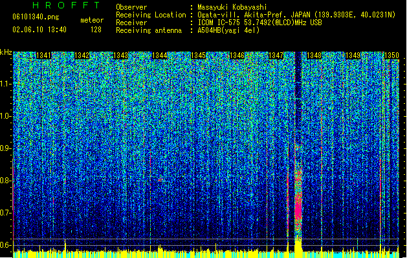Click the 1350 time marker
This screenshot has height=258, width=407.
point(391,55)
